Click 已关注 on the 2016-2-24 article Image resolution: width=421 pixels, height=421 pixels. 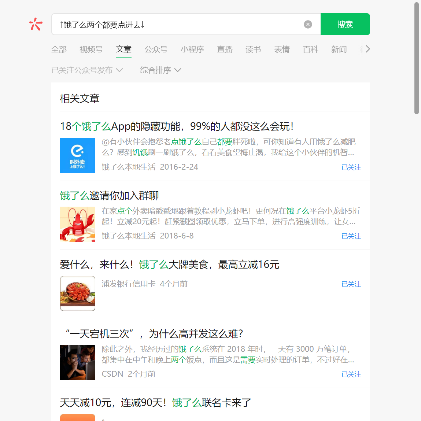click(351, 167)
